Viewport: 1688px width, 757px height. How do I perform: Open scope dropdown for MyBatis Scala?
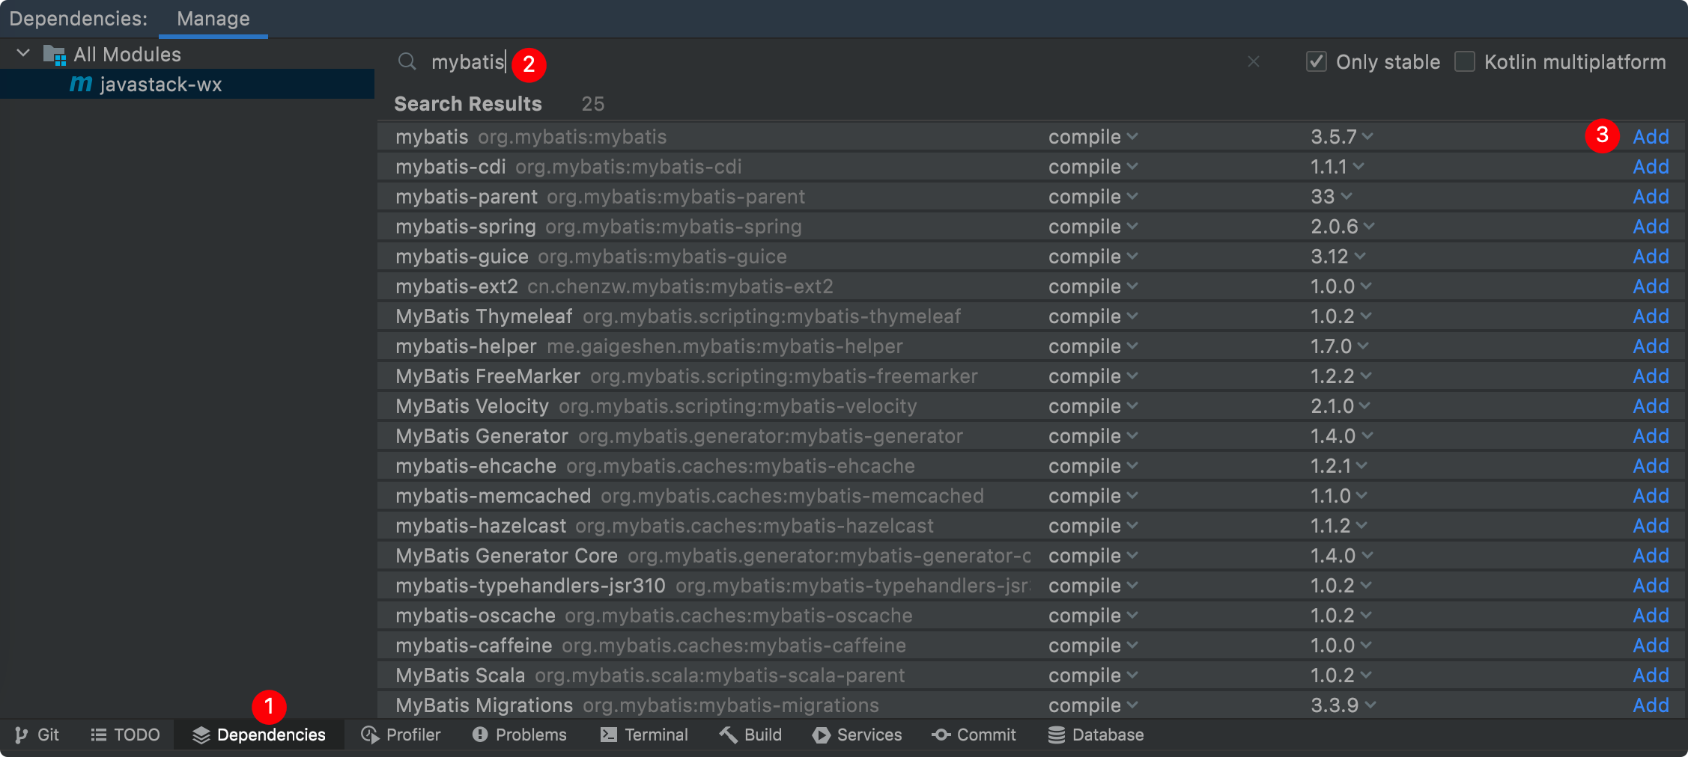click(x=1093, y=675)
